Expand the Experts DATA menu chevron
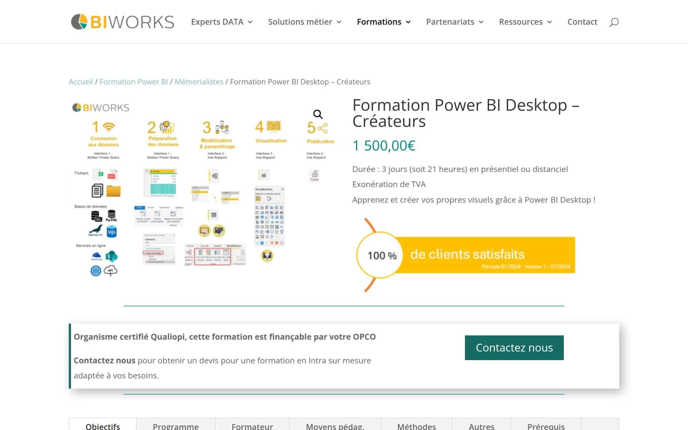Screen dimensions: 688x430 pyautogui.click(x=250, y=22)
